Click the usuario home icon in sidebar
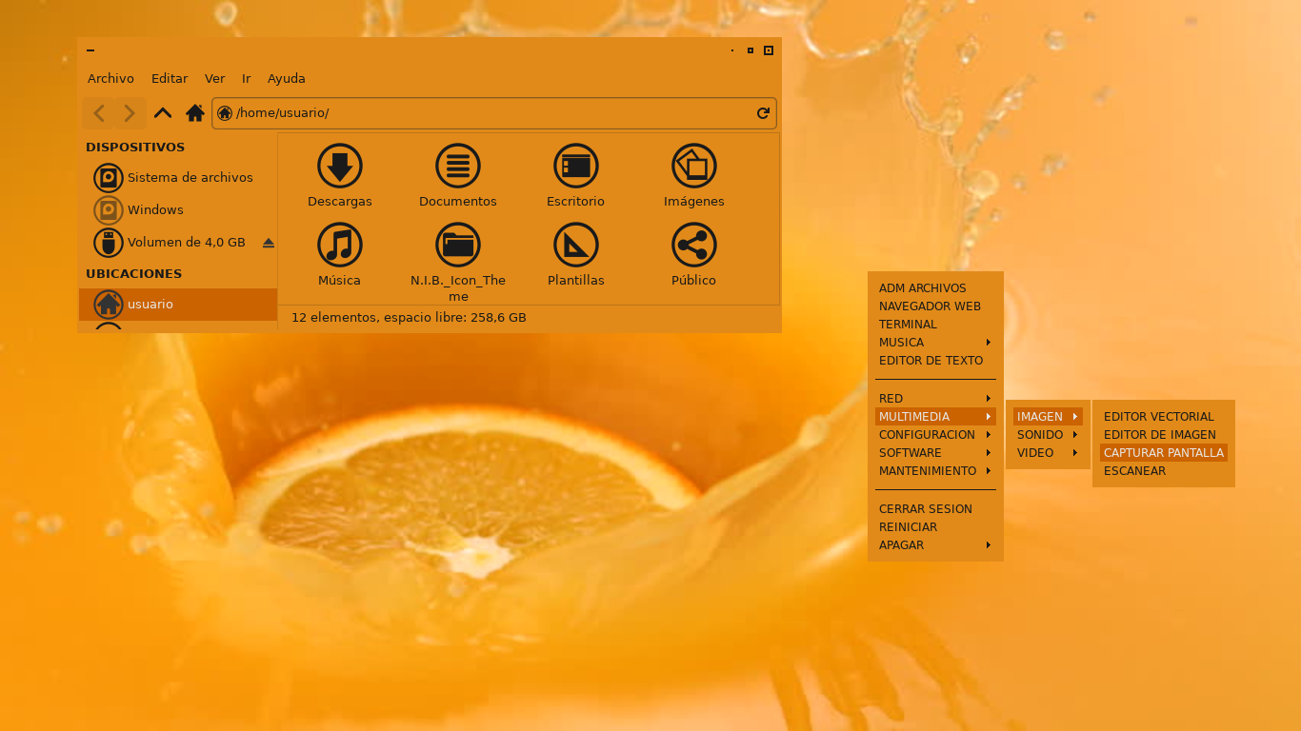Viewport: 1301px width, 731px height. point(109,305)
